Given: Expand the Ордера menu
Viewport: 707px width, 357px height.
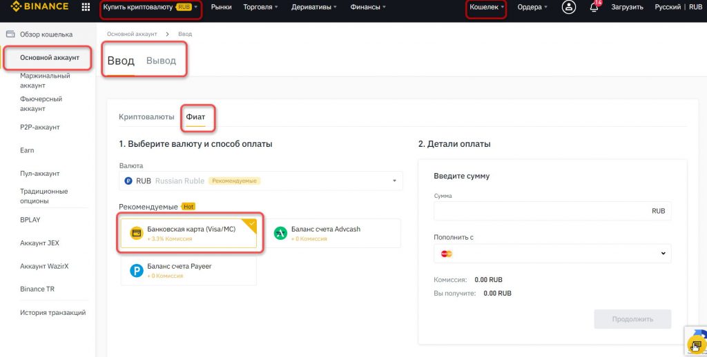Looking at the screenshot, I should (532, 7).
